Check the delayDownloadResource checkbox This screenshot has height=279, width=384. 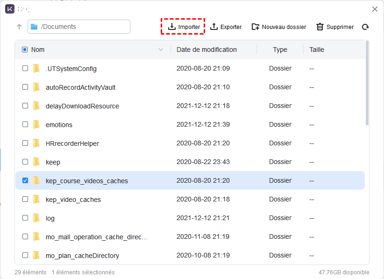click(x=25, y=106)
